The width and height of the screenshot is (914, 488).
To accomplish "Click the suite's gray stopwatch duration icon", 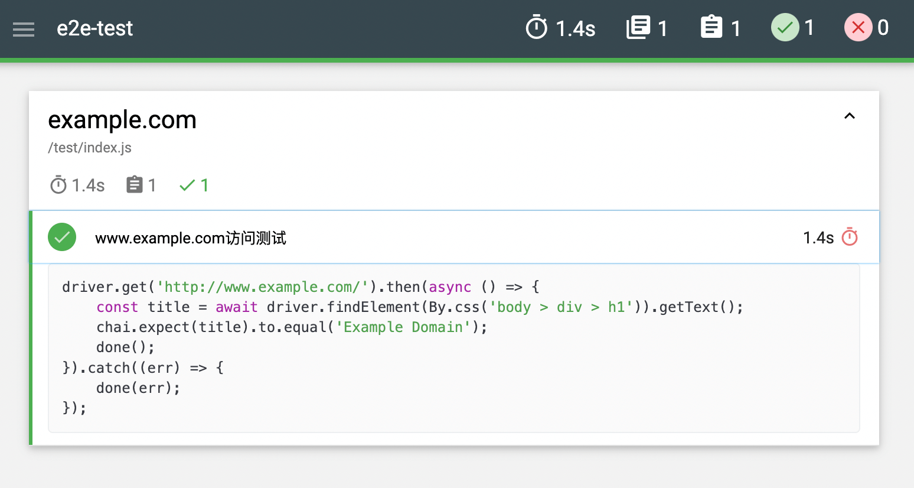I will (58, 185).
